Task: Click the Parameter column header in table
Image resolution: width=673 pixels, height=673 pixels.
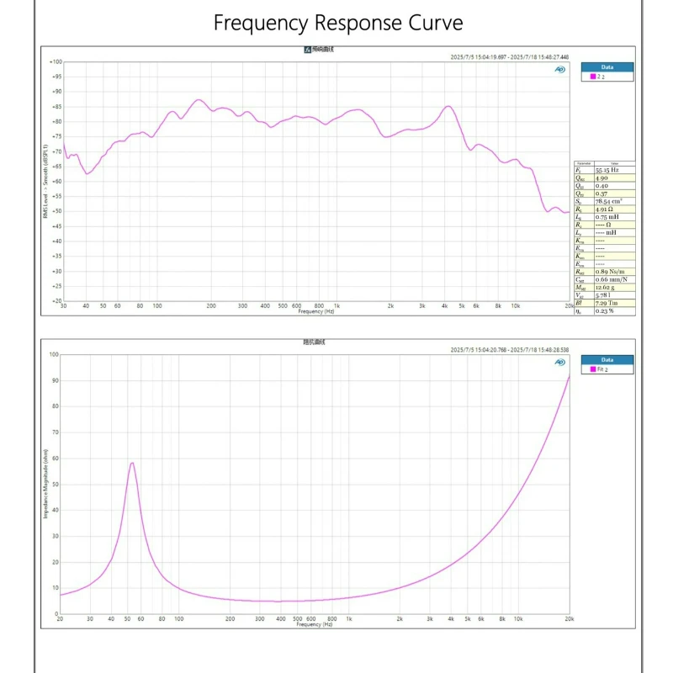Action: 584,163
